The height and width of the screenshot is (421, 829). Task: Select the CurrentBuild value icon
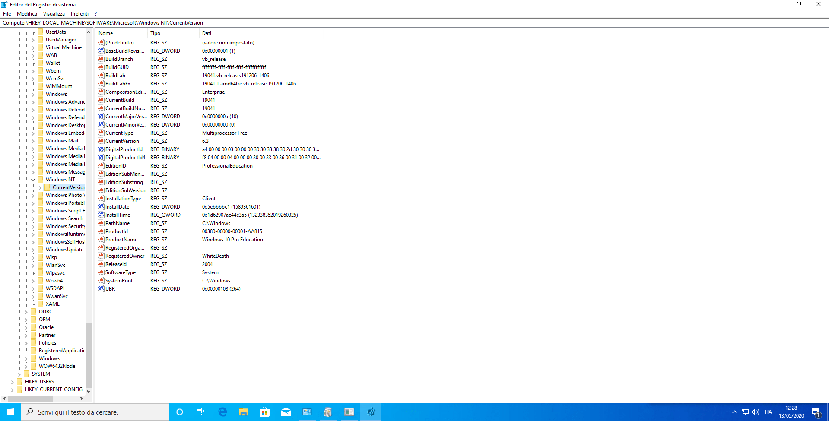point(101,100)
